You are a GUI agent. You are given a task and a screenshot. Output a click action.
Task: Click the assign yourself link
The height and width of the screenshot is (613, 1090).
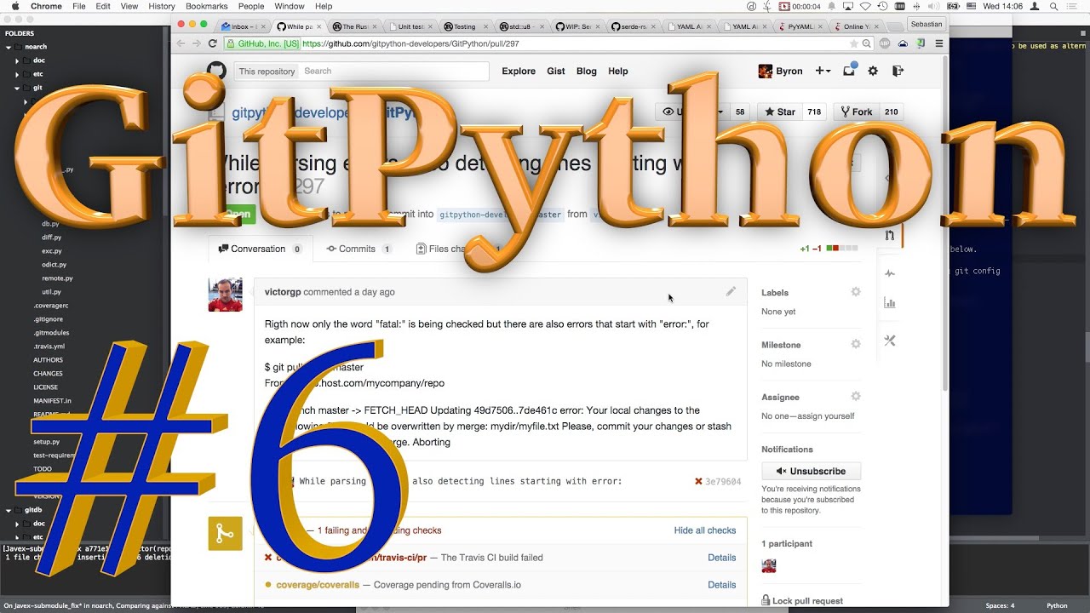(x=808, y=415)
